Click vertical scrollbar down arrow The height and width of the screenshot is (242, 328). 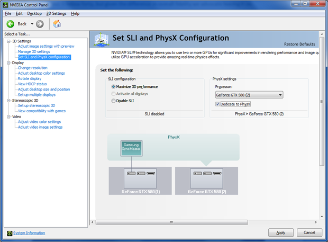pyautogui.click(x=322, y=217)
